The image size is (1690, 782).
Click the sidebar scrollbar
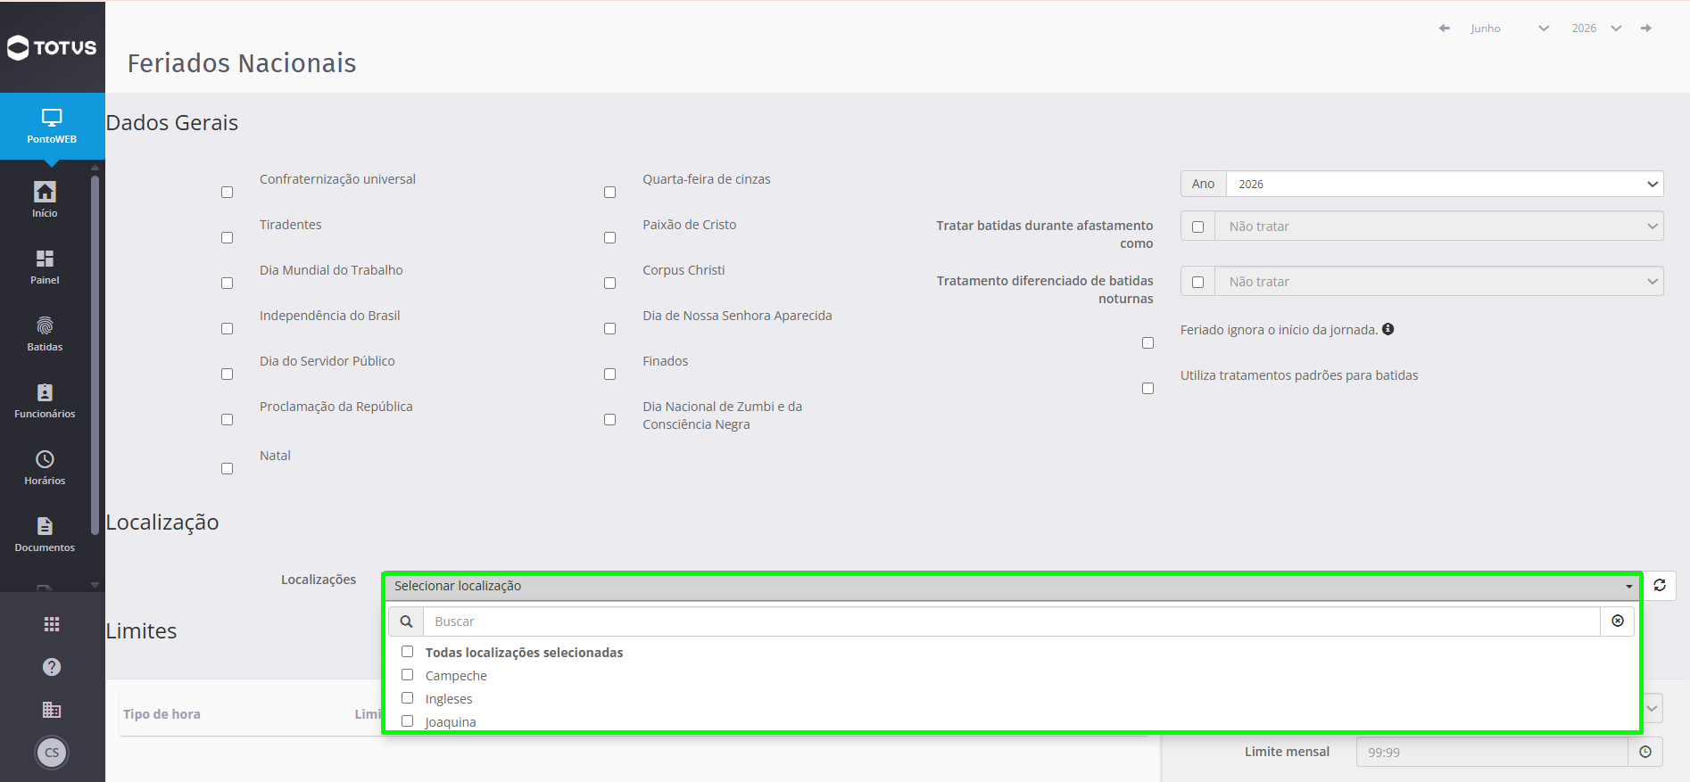95,357
